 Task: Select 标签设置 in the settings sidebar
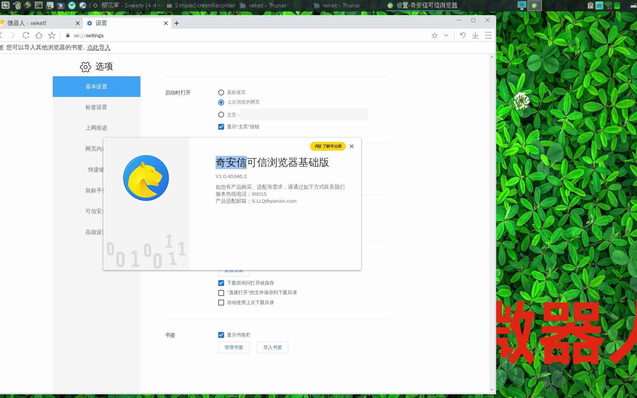tap(97, 107)
